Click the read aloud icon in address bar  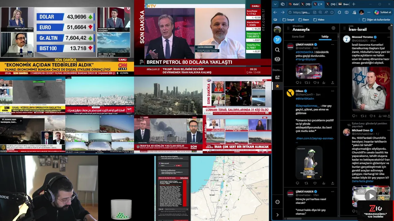(326, 12)
